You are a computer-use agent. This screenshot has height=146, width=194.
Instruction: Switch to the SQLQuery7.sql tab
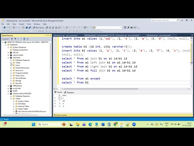[x=65, y=35]
